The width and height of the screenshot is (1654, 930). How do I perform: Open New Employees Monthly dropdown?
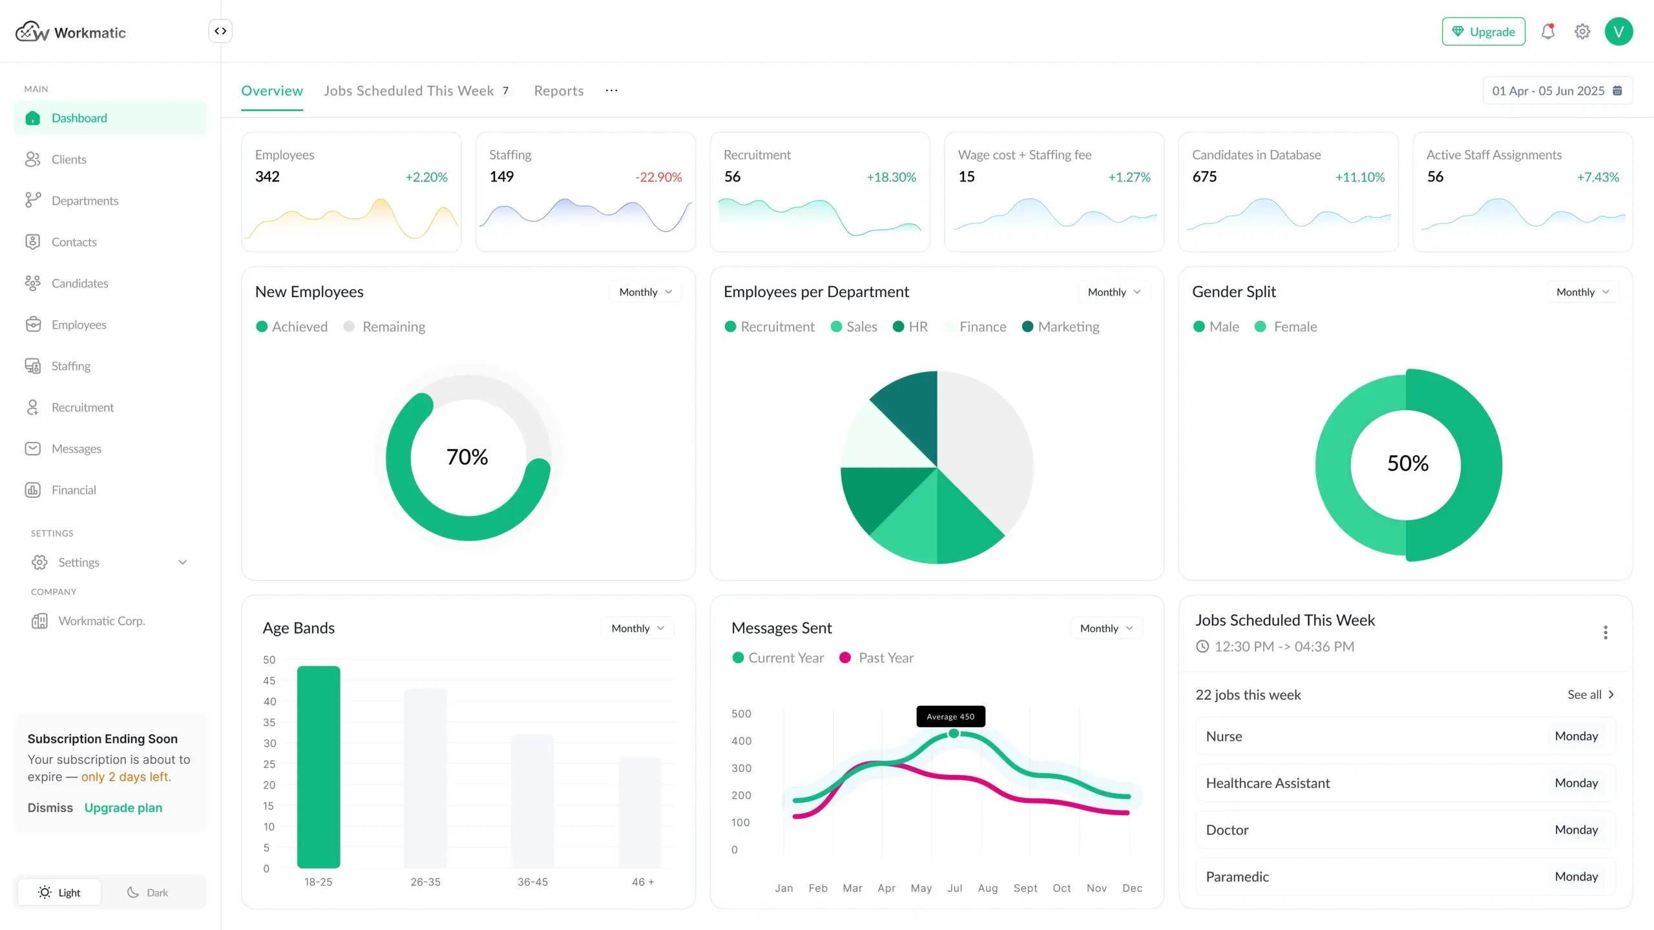point(645,292)
